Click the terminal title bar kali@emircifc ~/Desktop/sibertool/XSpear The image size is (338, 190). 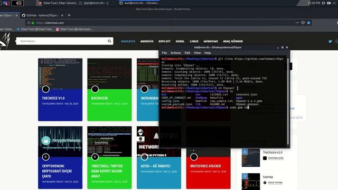[218, 47]
